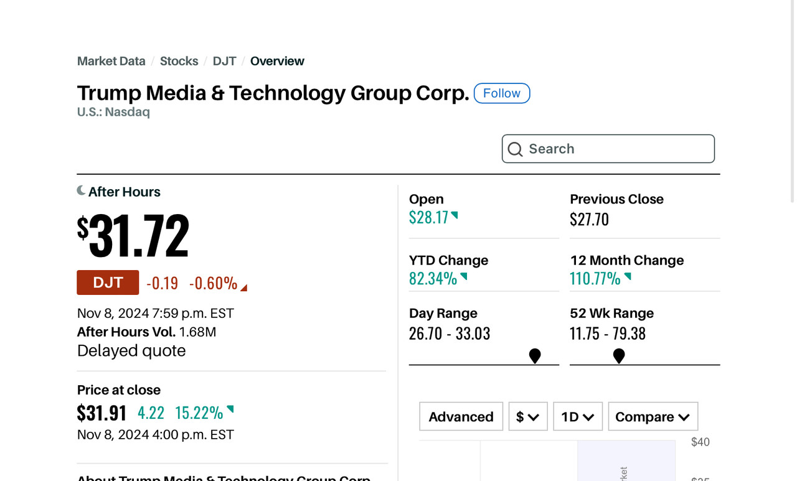Open the Advanced chart button

click(x=461, y=416)
